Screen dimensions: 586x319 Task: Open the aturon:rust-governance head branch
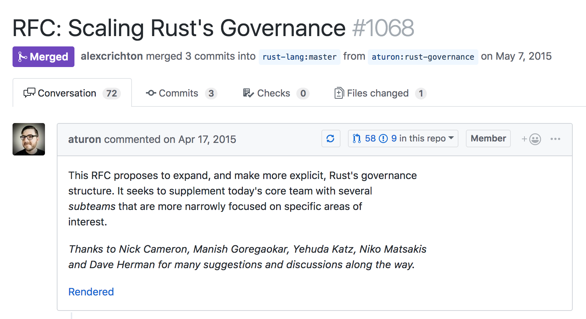click(423, 57)
